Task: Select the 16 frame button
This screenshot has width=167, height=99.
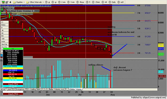Action: click(x=5, y=30)
